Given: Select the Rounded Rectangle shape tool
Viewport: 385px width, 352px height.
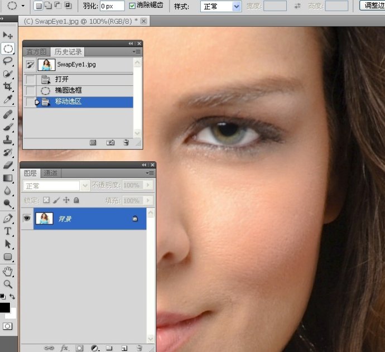Looking at the screenshot, I should (8, 257).
